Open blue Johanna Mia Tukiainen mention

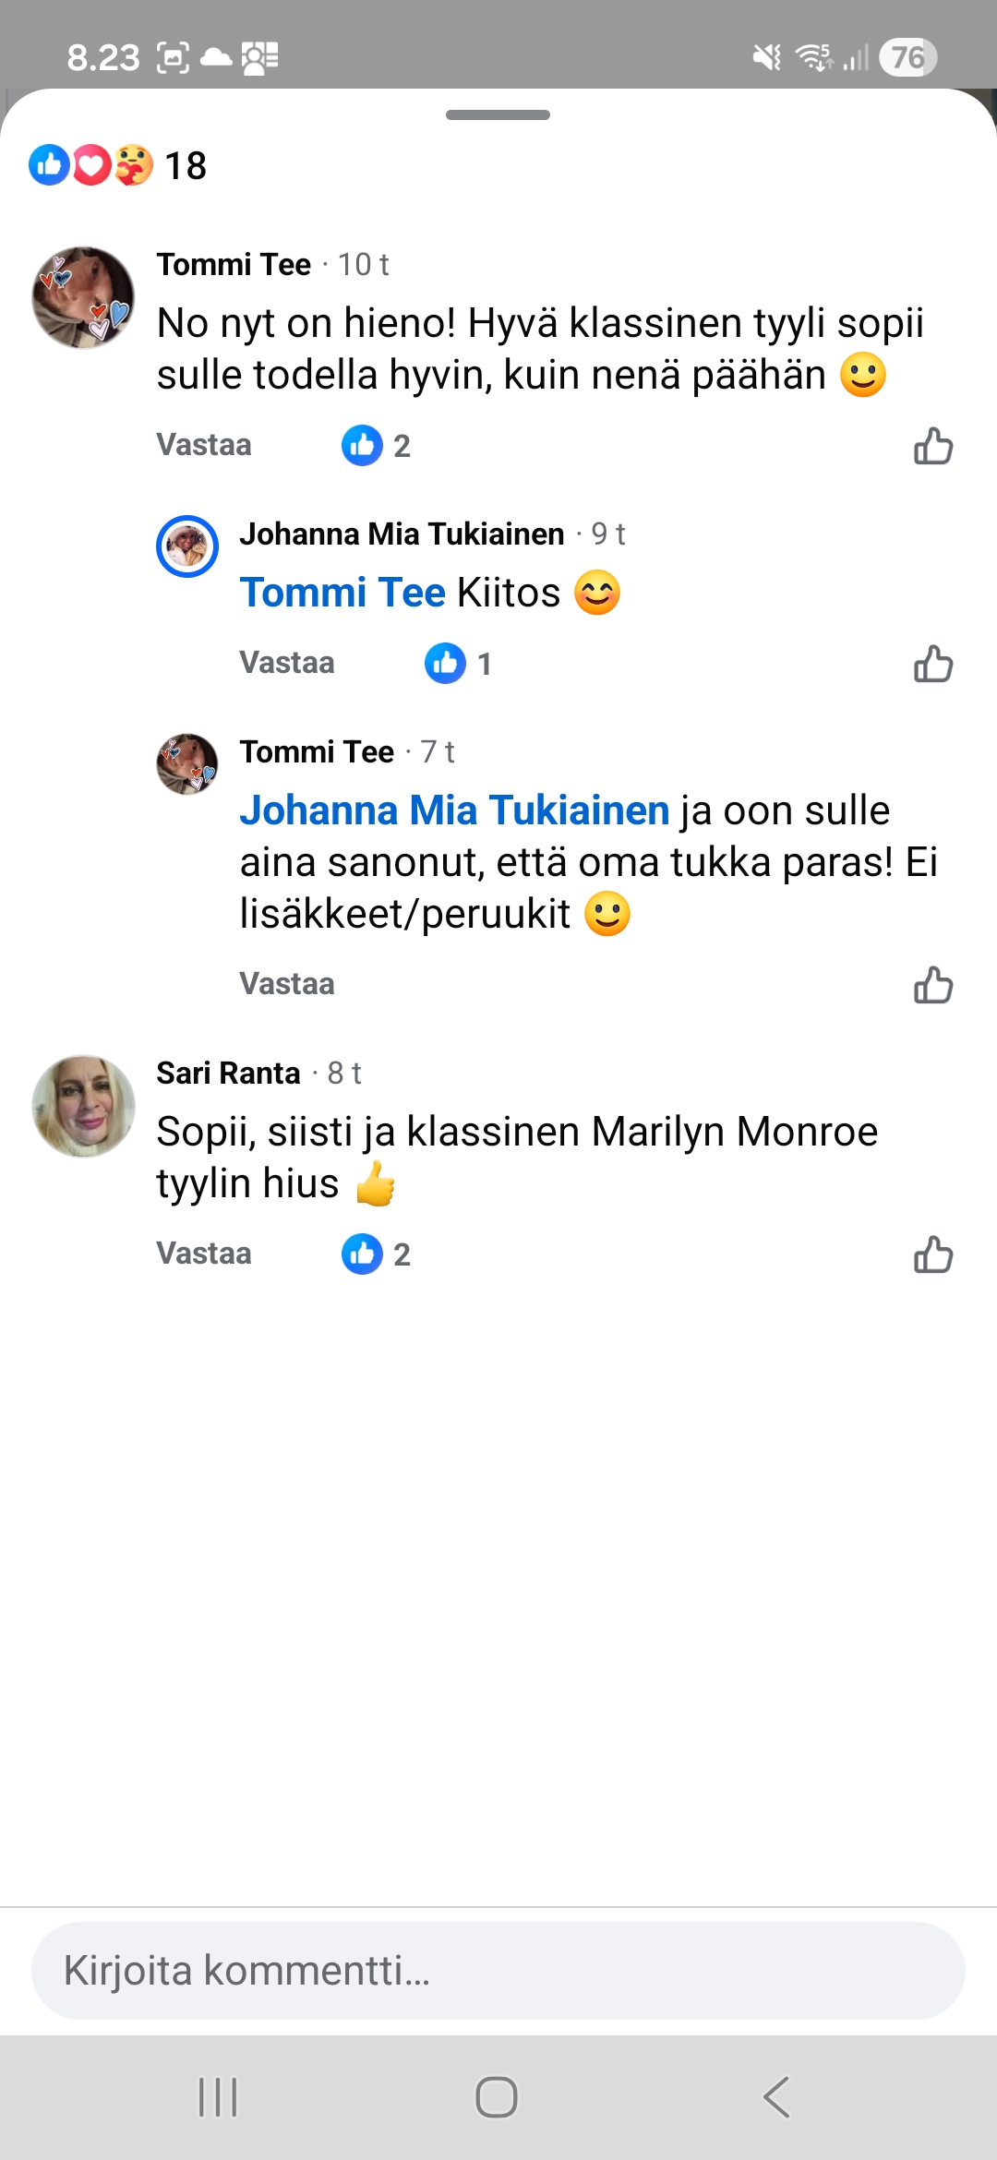(454, 810)
